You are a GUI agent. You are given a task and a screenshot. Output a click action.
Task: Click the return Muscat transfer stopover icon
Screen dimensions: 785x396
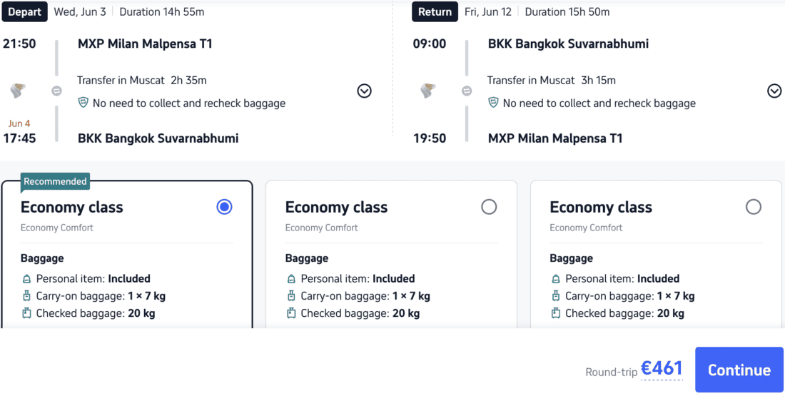(467, 91)
